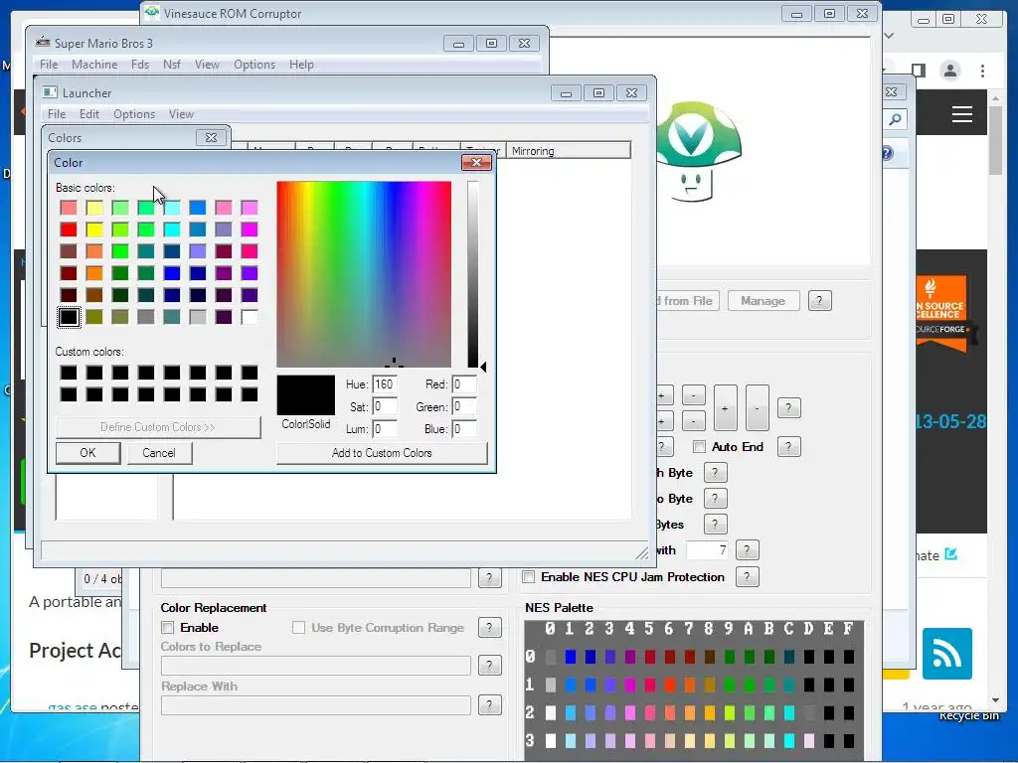Select the red basic color swatch
1018x763 pixels.
click(69, 229)
